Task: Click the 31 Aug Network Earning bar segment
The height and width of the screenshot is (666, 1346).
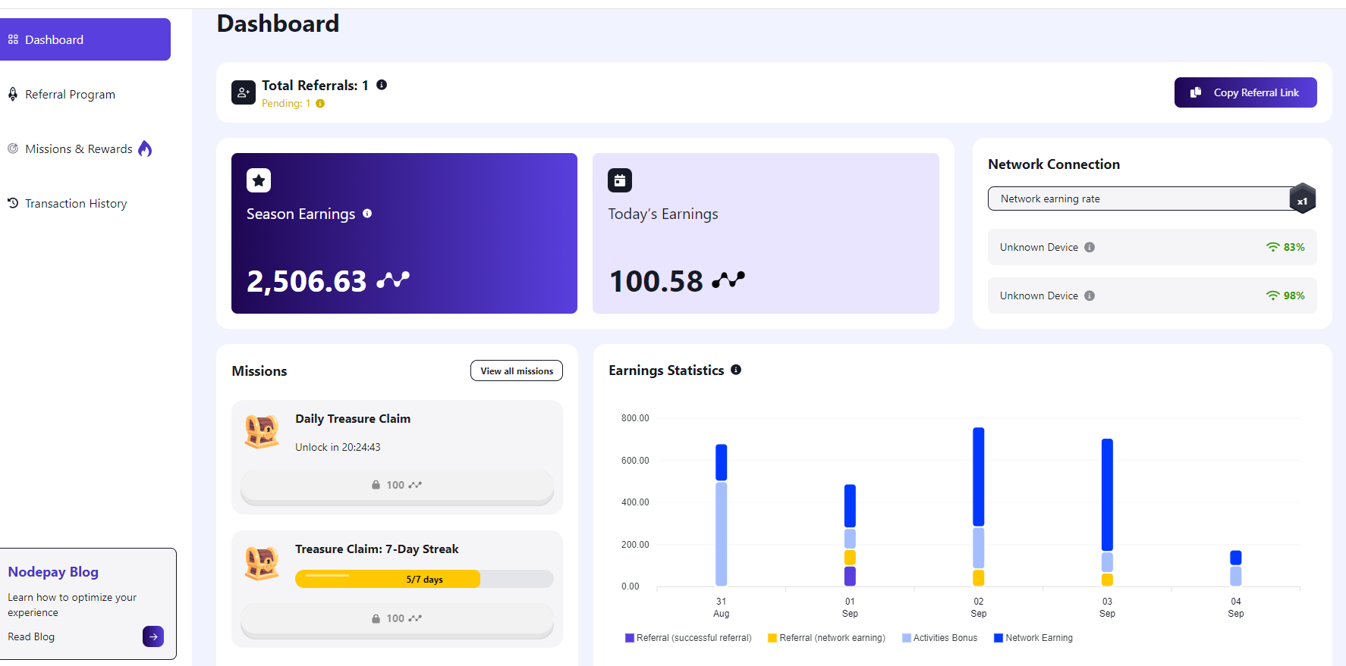Action: pyautogui.click(x=722, y=462)
